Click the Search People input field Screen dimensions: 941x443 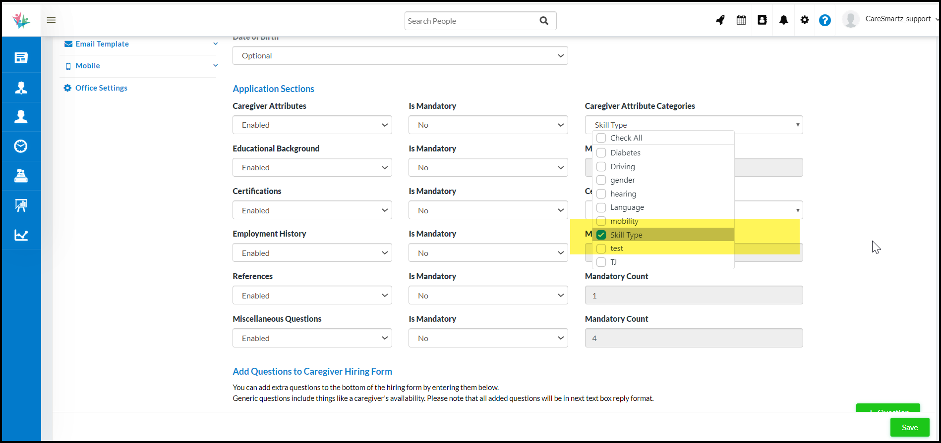tap(470, 21)
